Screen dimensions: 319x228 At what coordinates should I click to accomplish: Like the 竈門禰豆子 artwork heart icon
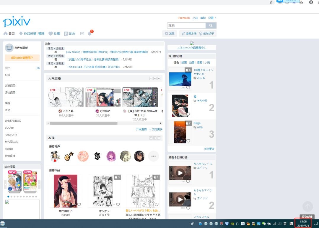tap(79, 204)
